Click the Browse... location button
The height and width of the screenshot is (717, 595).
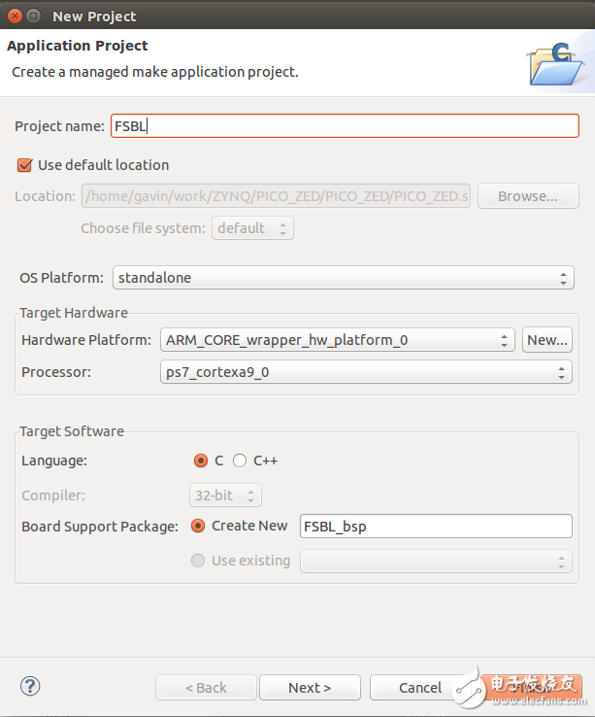click(527, 196)
